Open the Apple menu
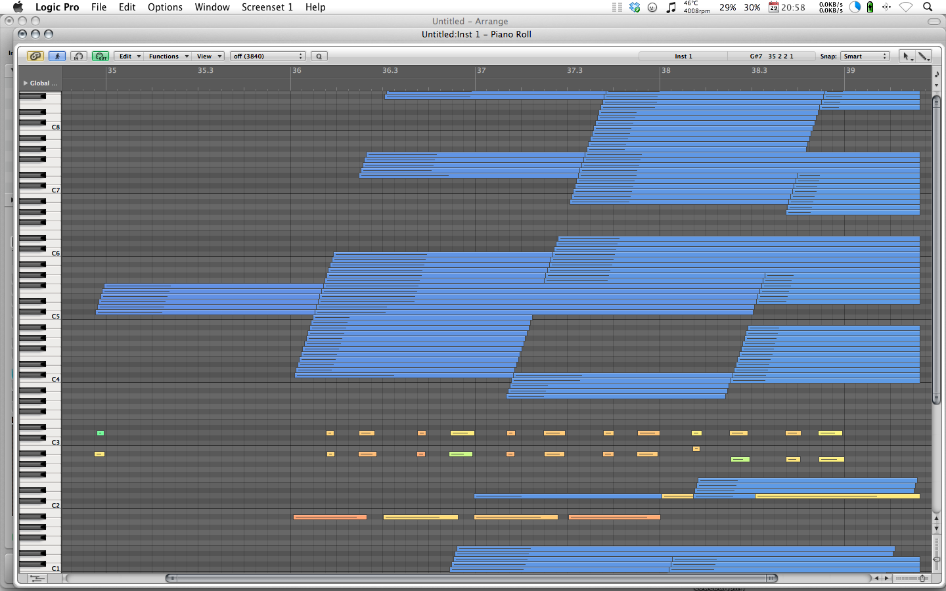The image size is (946, 591). coord(18,7)
